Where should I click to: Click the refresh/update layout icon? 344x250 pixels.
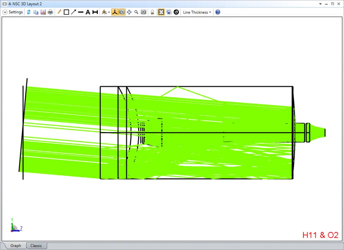tap(29, 12)
